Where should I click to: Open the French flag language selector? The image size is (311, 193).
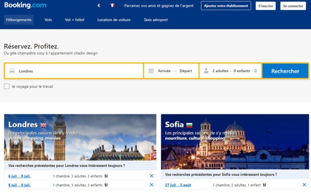pos(112,6)
